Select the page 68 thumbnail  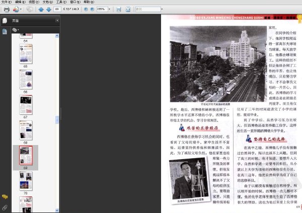pyautogui.click(x=26, y=130)
